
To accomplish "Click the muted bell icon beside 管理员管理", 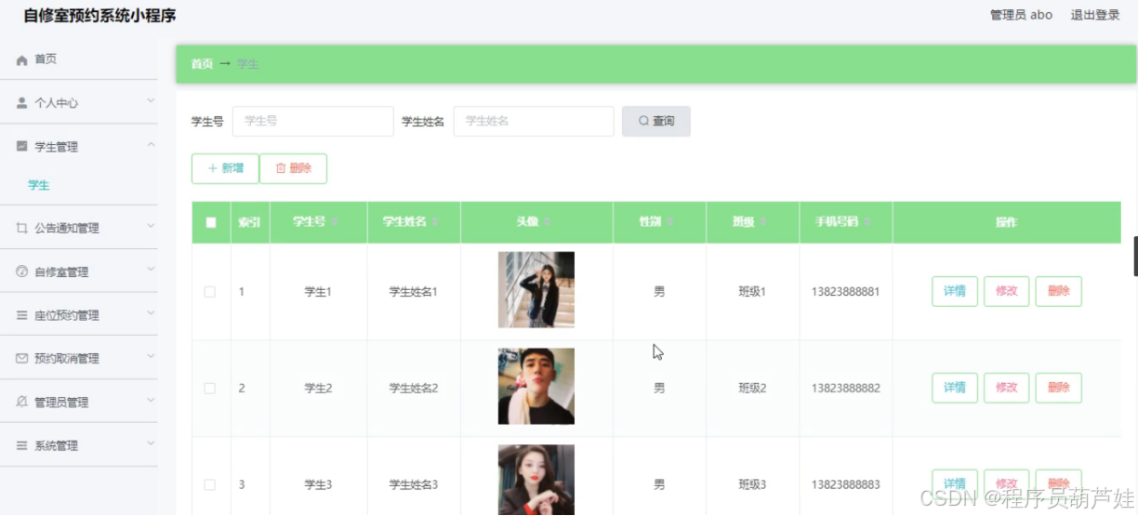I will (x=22, y=402).
